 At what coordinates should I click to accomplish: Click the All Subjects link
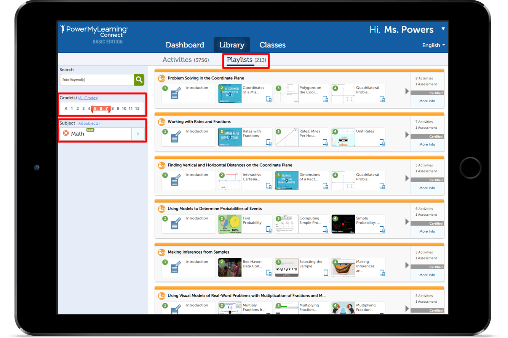(89, 123)
